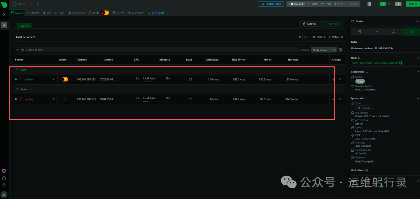The height and width of the screenshot is (199, 420).
Task: Click the Troubleshoot button
Action: [x=271, y=4]
